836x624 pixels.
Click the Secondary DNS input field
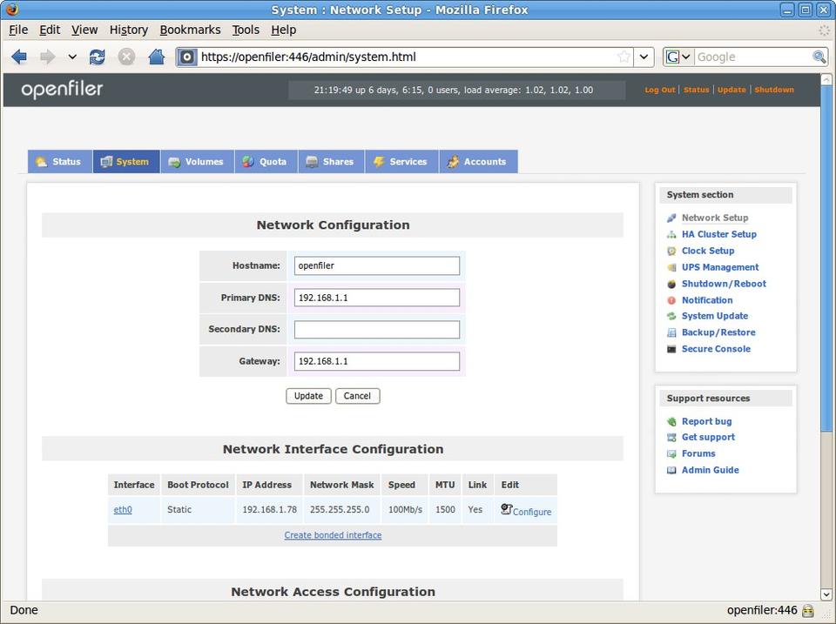click(376, 330)
